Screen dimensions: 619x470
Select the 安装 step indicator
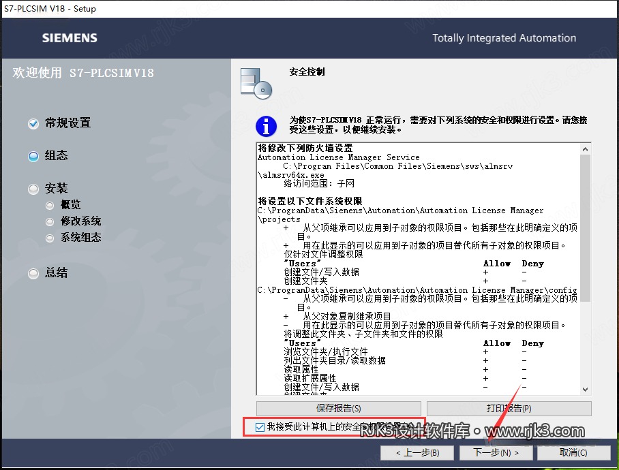(33, 189)
